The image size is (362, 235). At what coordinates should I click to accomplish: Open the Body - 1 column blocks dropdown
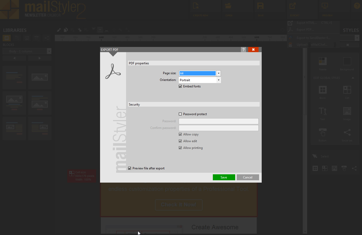49,51
